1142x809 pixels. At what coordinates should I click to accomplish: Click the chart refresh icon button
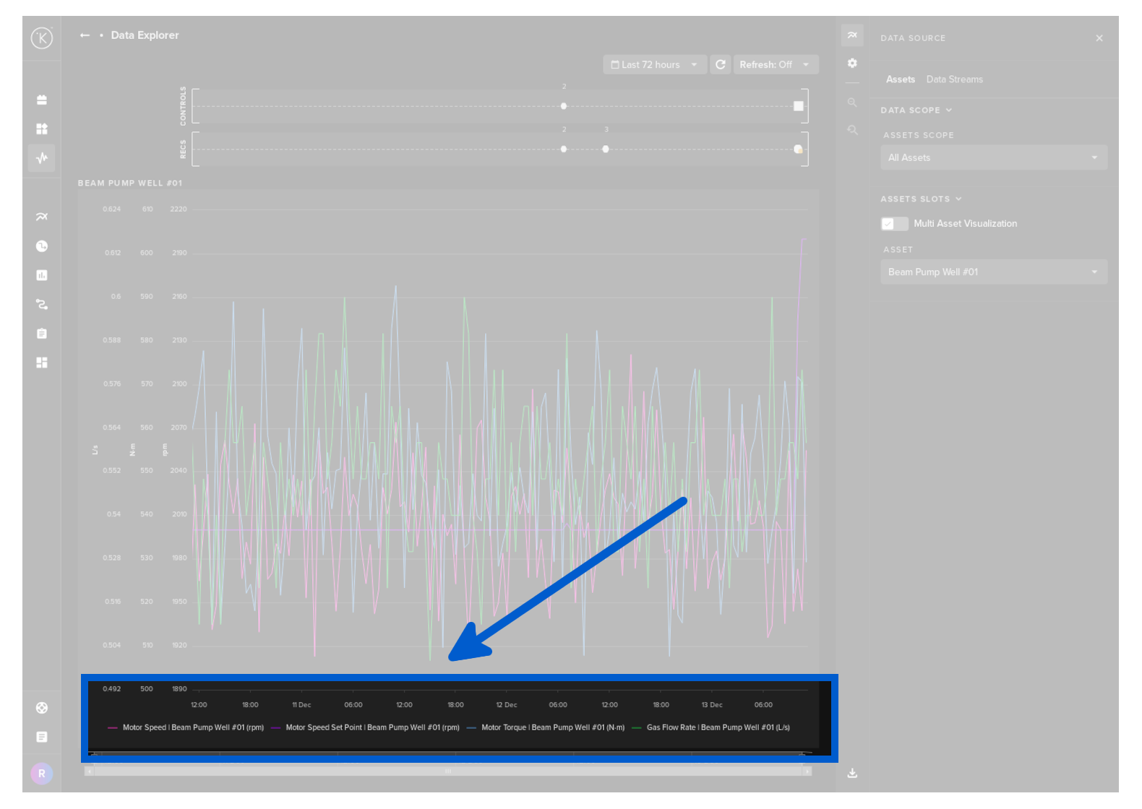point(721,65)
